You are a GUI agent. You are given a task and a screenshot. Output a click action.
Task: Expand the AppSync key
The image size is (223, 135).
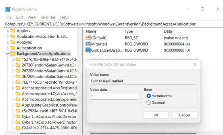tap(7, 42)
